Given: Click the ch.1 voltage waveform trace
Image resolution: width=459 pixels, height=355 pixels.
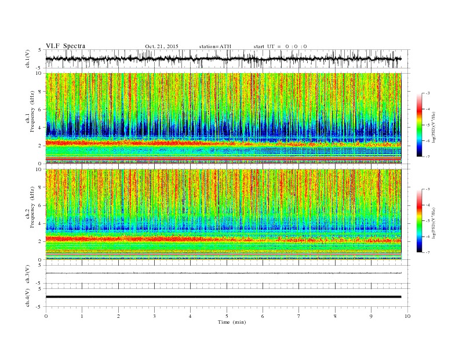Looking at the screenshot, I should 223,59.
